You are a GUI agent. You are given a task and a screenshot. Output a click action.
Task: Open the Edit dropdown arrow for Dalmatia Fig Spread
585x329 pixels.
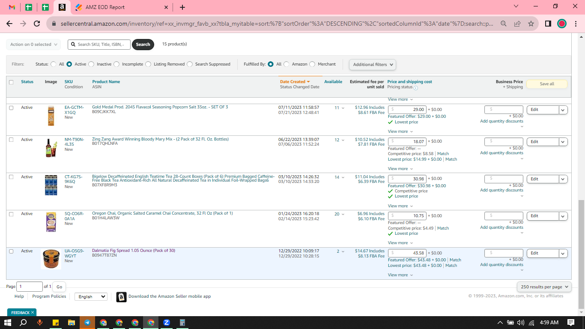pyautogui.click(x=564, y=253)
